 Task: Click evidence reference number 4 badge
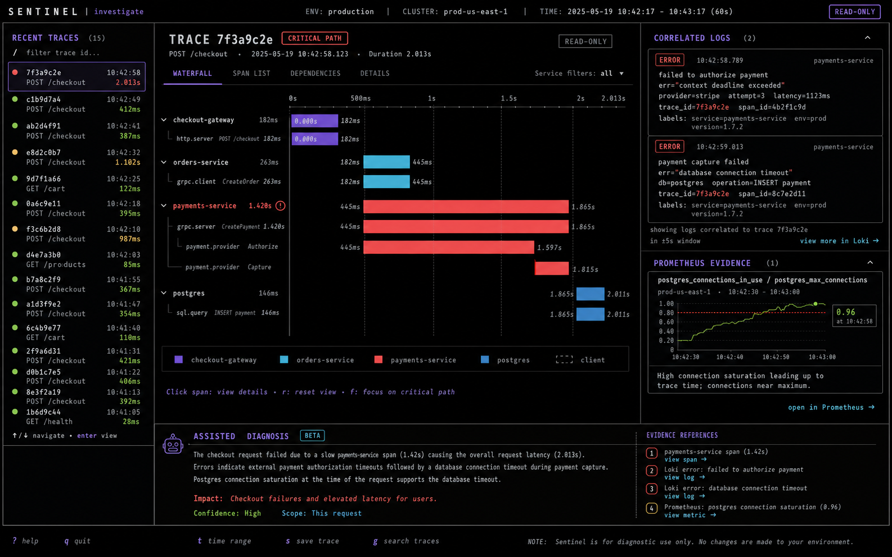[x=652, y=509]
